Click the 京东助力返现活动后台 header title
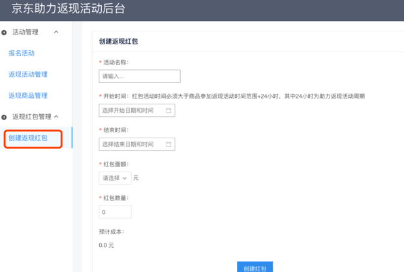 tap(69, 8)
